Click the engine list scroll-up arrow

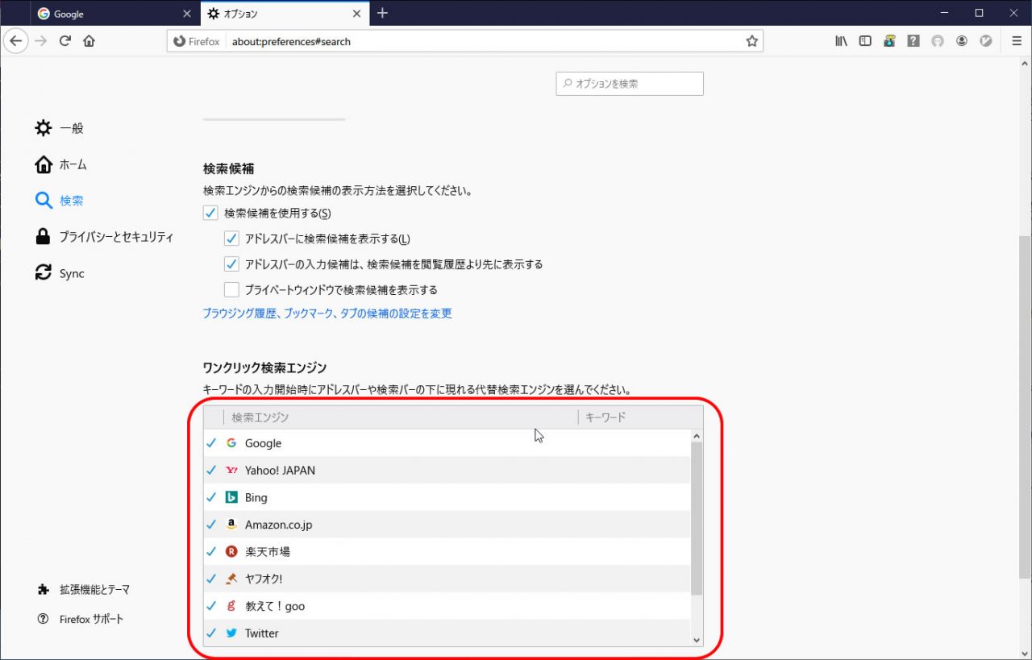coord(697,436)
